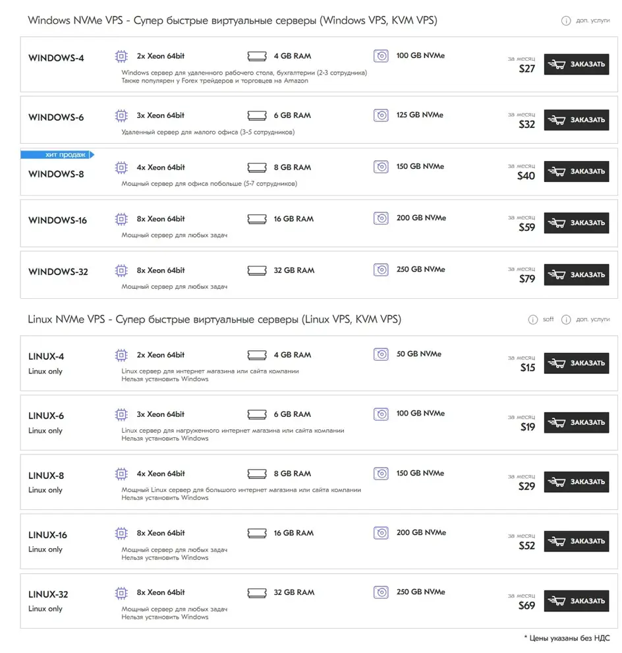The width and height of the screenshot is (622, 653).
Task: Click the CPU icon in WINDOWS-4 row
Action: coord(121,56)
